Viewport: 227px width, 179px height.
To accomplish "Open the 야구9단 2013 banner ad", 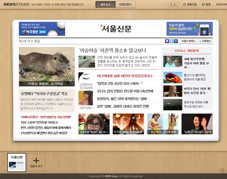I will tap(42, 29).
